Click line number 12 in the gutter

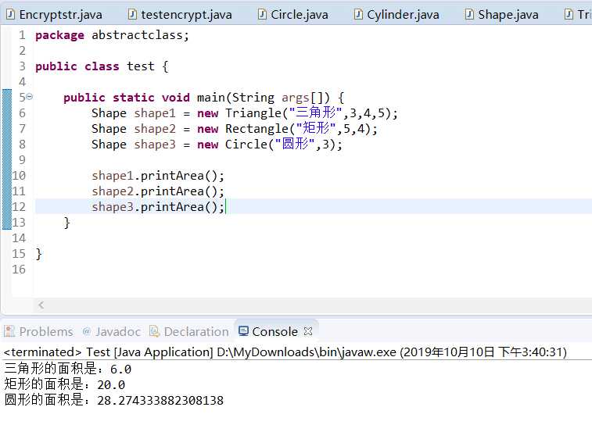click(19, 207)
